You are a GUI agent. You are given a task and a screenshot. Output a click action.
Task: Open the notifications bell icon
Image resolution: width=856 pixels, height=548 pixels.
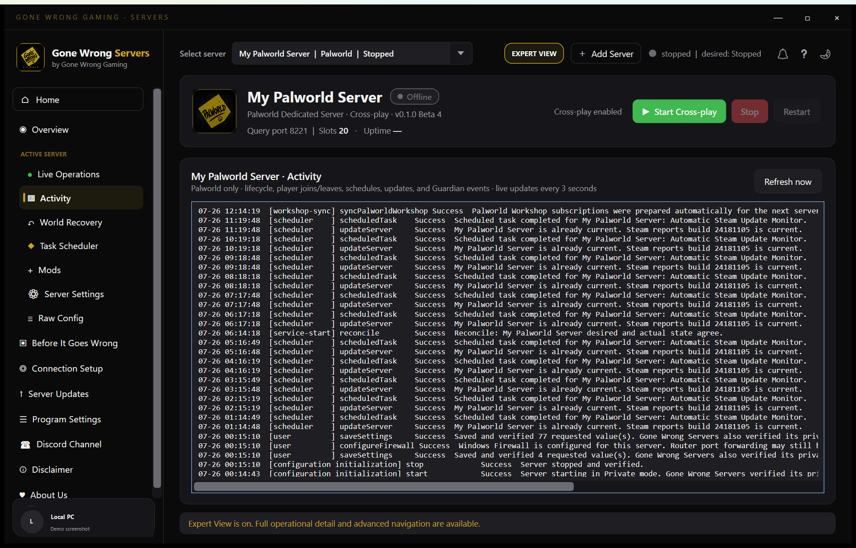click(782, 54)
